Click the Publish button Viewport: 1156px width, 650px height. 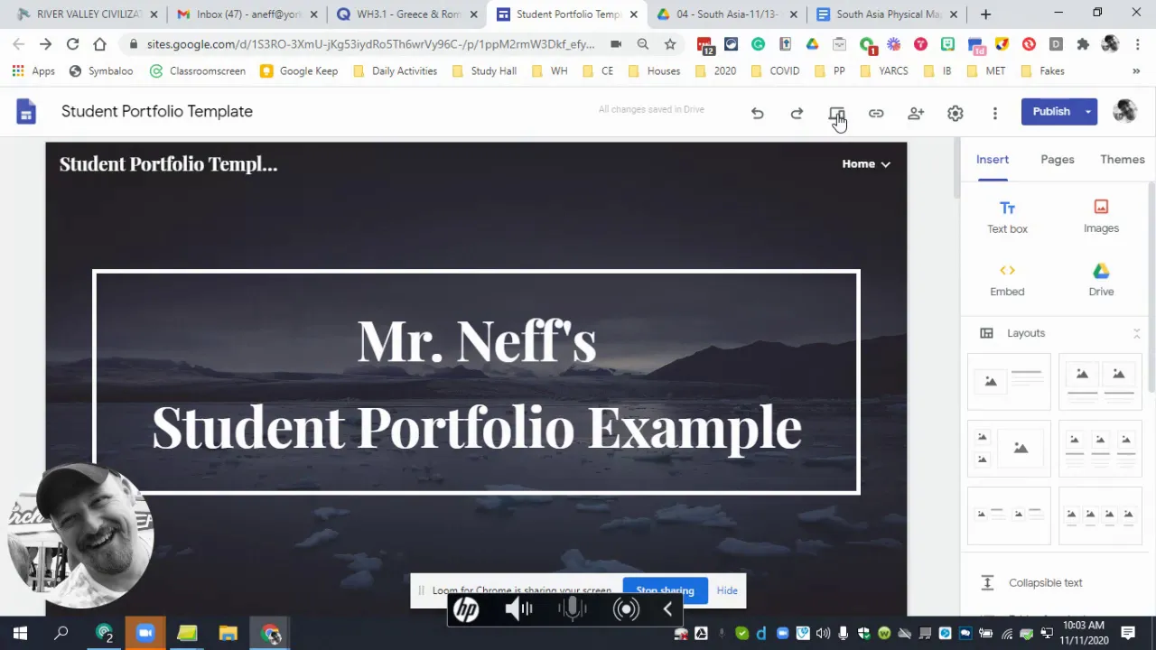click(1050, 111)
